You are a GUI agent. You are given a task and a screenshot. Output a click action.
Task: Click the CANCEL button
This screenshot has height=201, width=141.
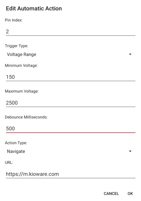111,194
